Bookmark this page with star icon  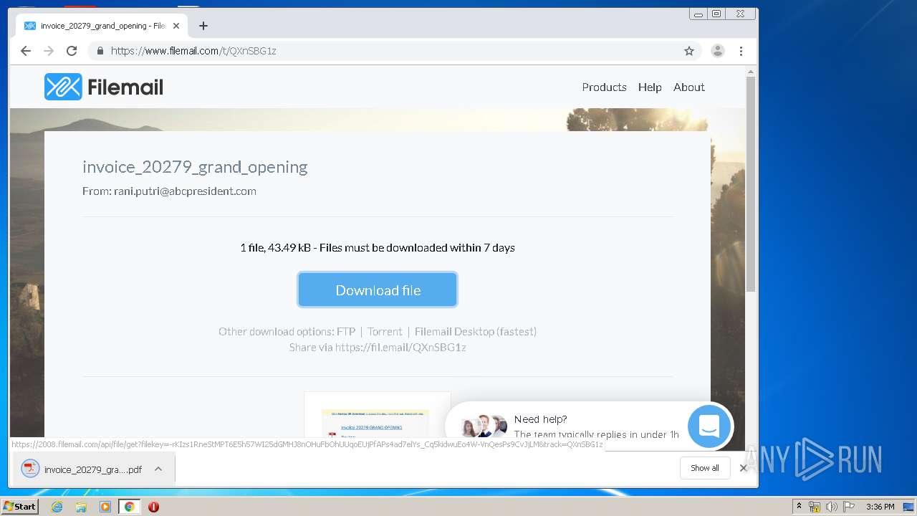click(689, 51)
